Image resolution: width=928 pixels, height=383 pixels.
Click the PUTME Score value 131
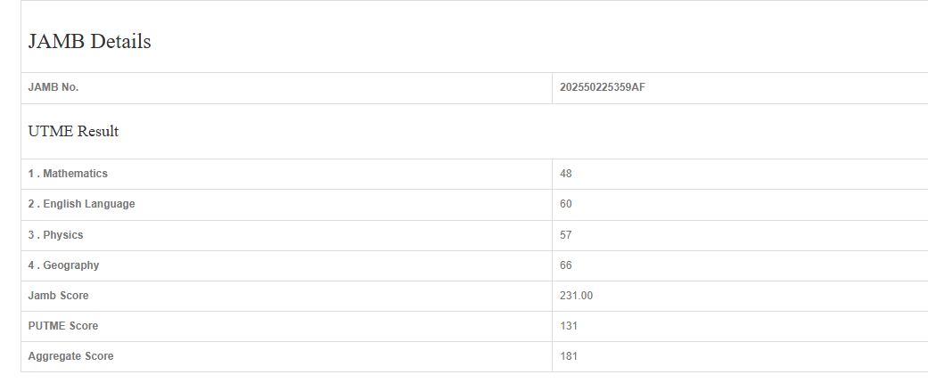pos(569,326)
